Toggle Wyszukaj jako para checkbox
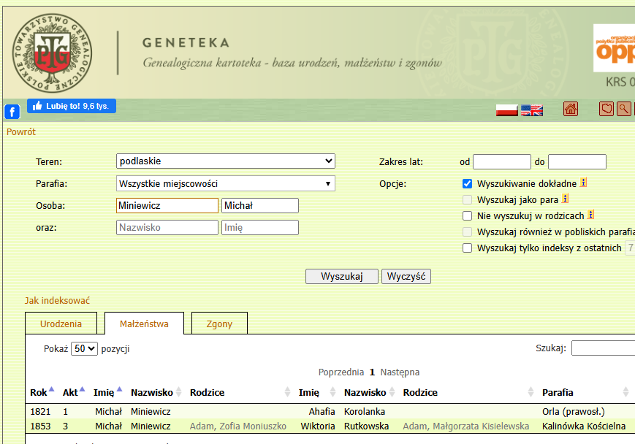Viewport: 635px width, 444px height. (x=468, y=200)
